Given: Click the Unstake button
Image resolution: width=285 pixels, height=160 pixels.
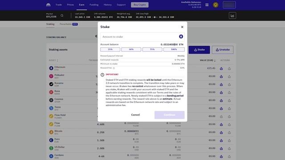Looking at the screenshot, I should (x=223, y=50).
